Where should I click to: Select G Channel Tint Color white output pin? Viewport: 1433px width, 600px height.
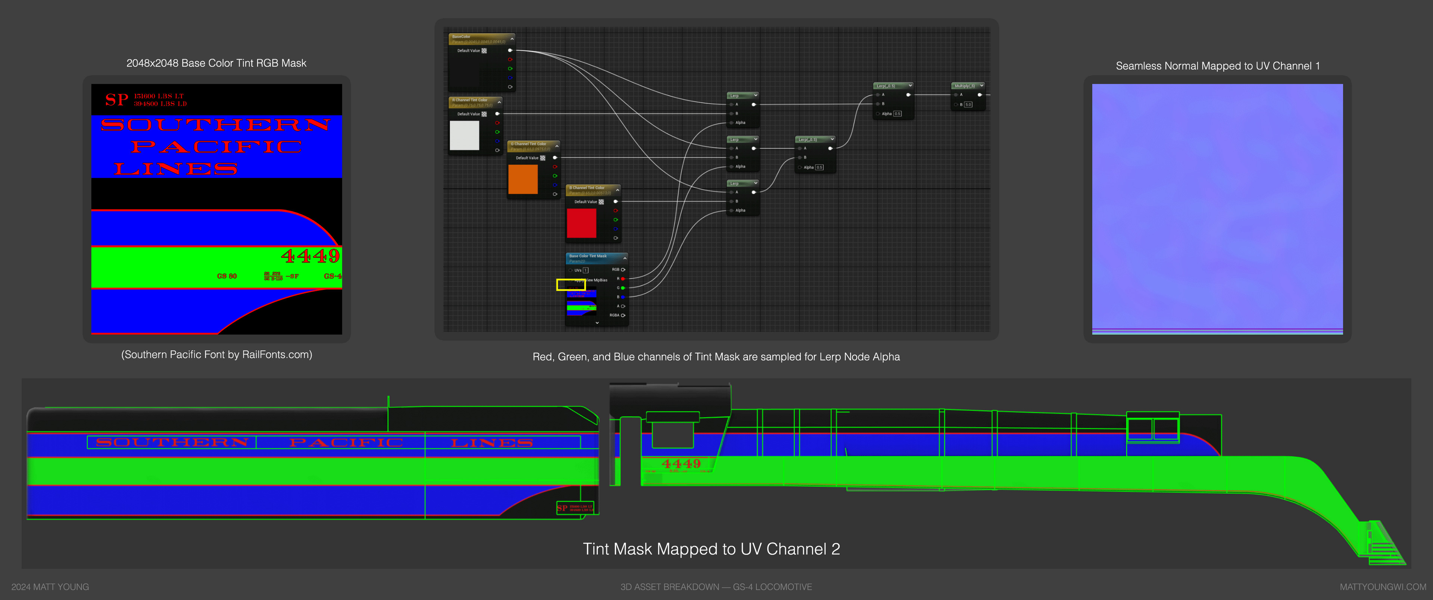click(555, 158)
